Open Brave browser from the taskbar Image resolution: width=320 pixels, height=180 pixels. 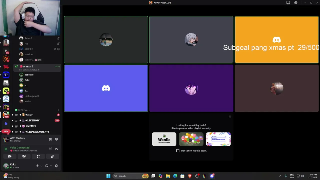point(190,176)
